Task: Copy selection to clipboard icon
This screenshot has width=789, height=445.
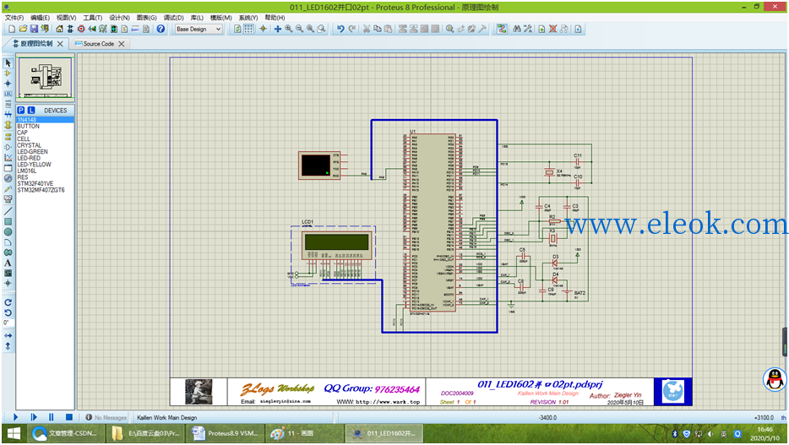Action: click(x=378, y=30)
